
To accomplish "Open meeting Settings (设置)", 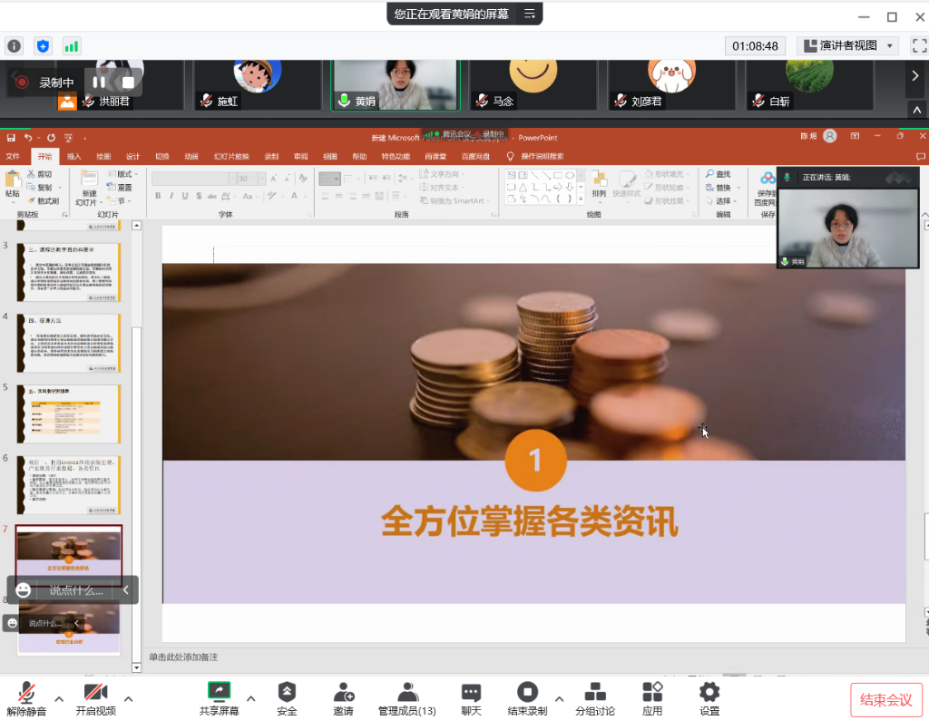I will pos(709,698).
